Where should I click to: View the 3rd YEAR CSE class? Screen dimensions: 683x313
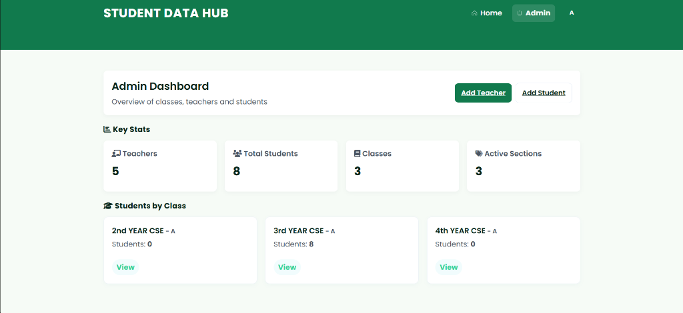(287, 267)
